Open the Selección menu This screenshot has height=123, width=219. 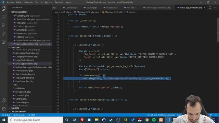coord(28,2)
